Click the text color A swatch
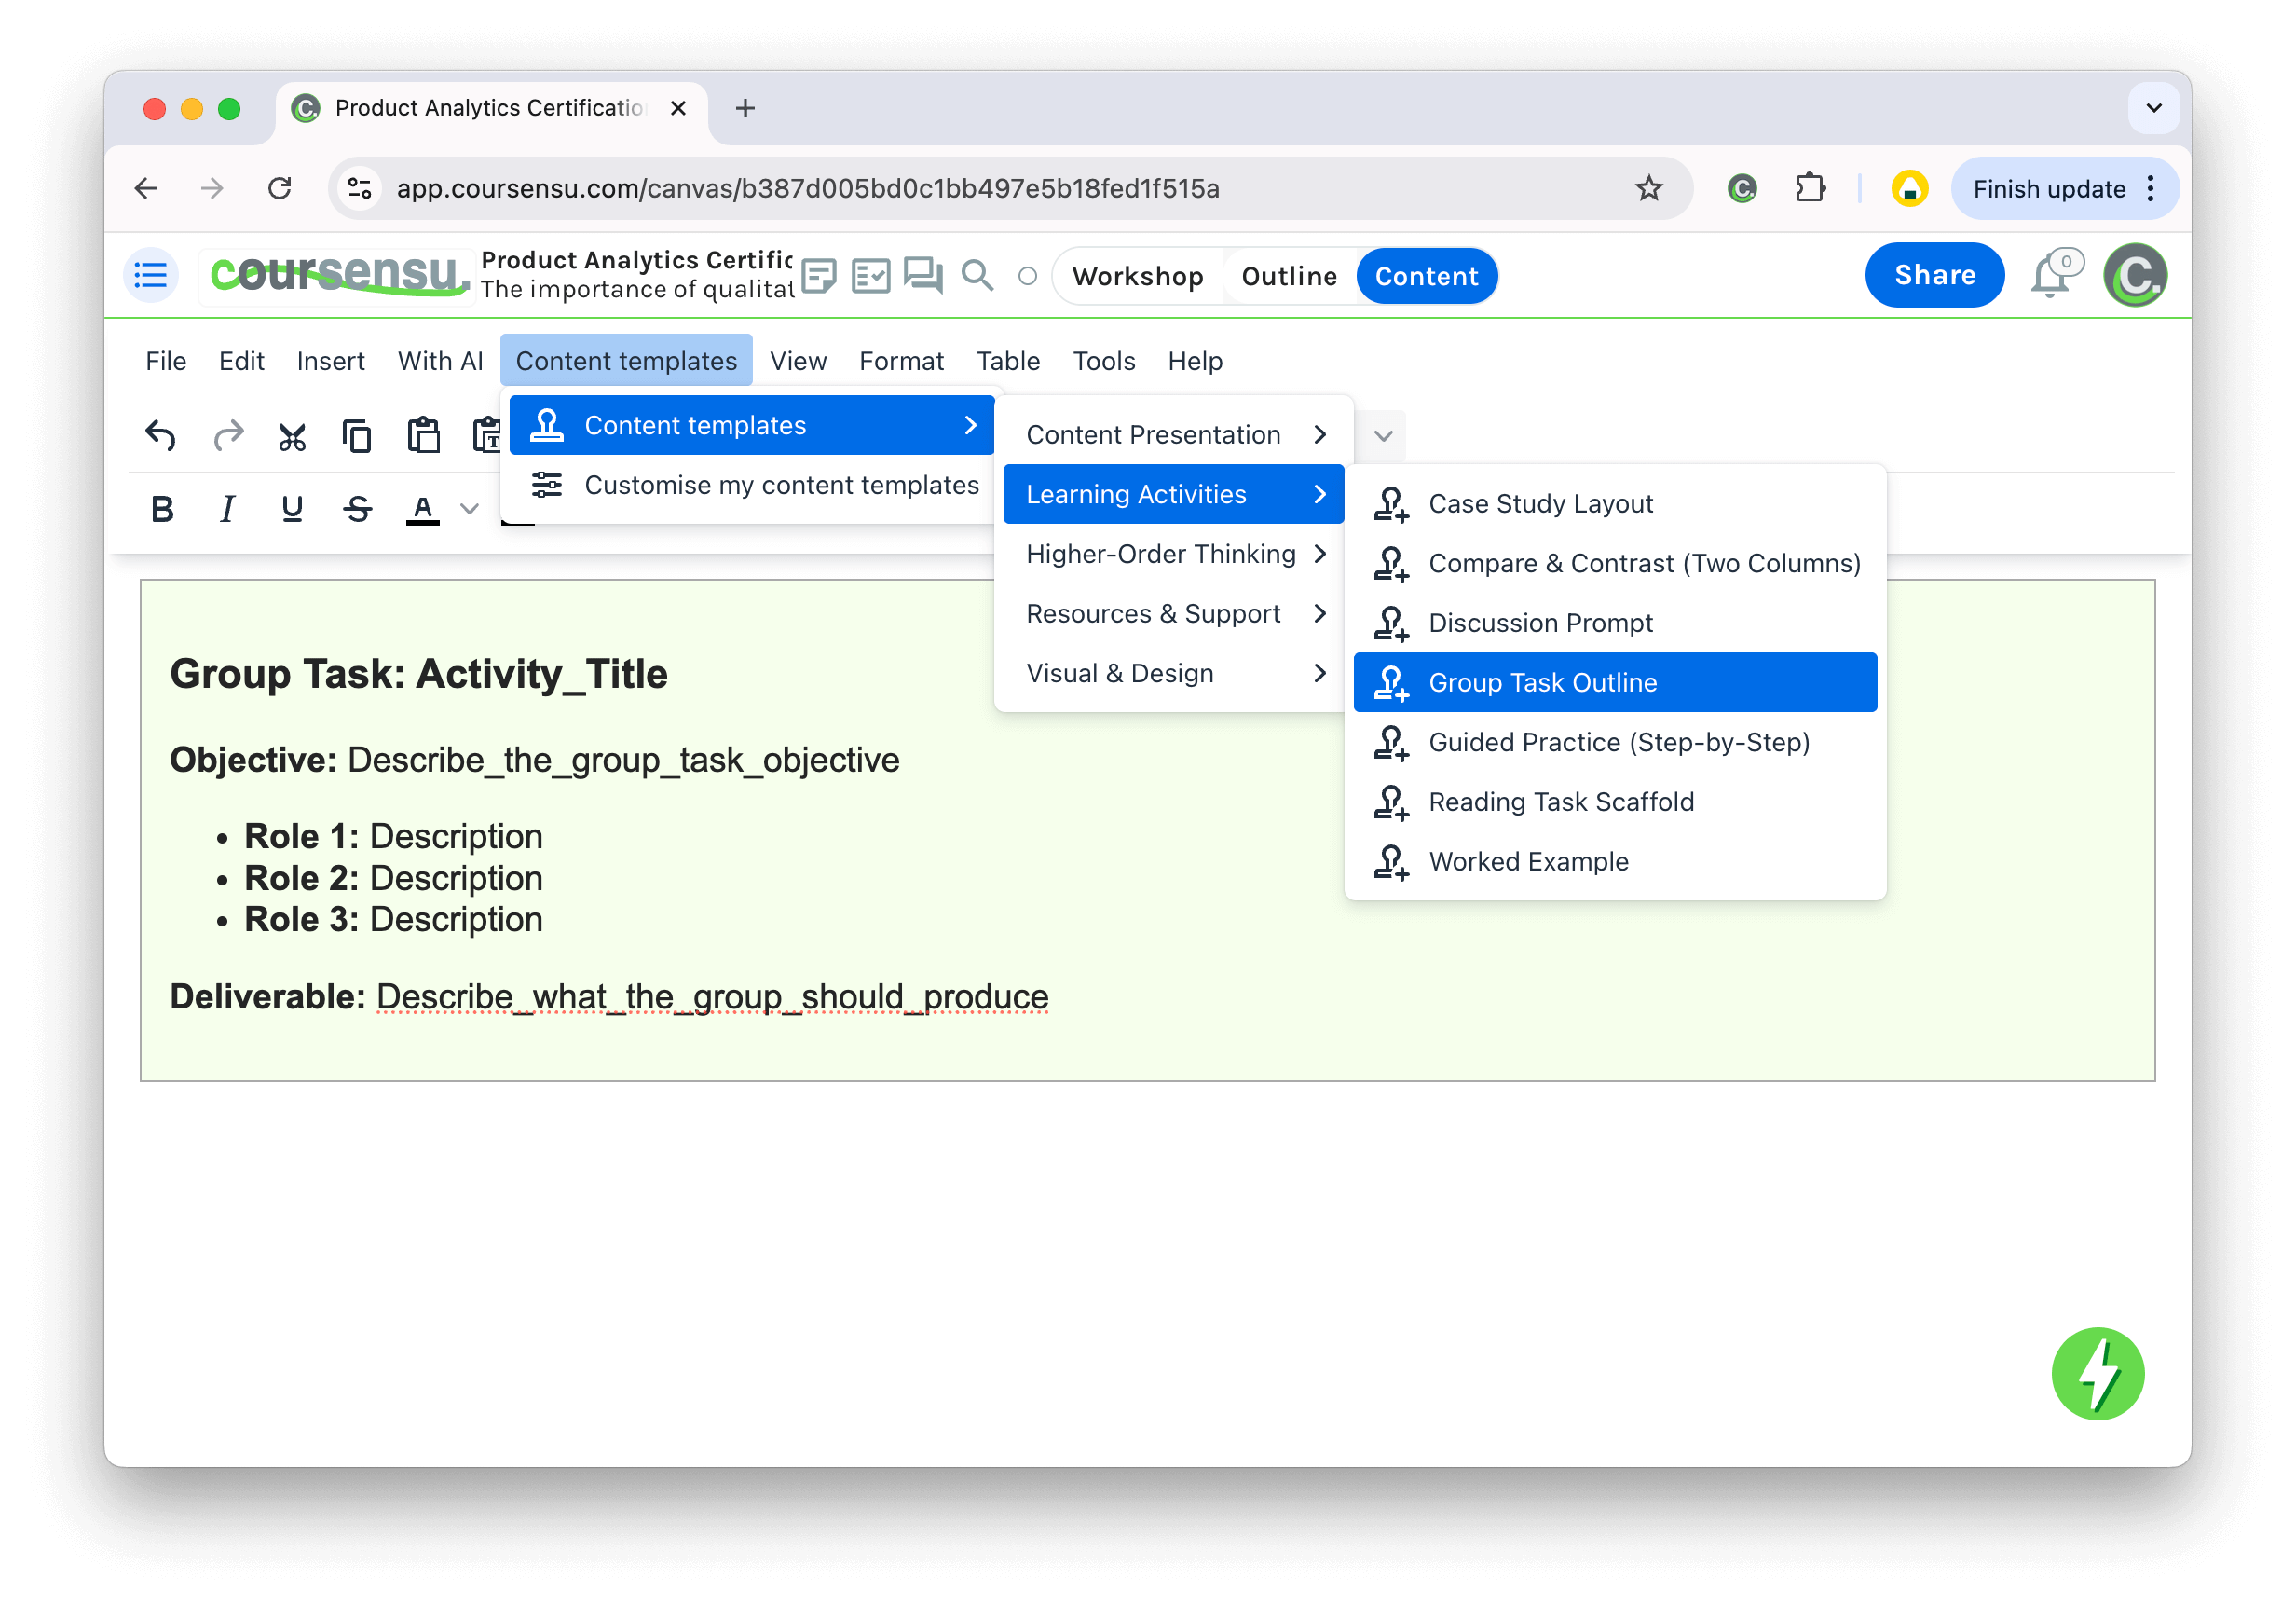Screen dimensions: 2296x1605 click(422, 509)
